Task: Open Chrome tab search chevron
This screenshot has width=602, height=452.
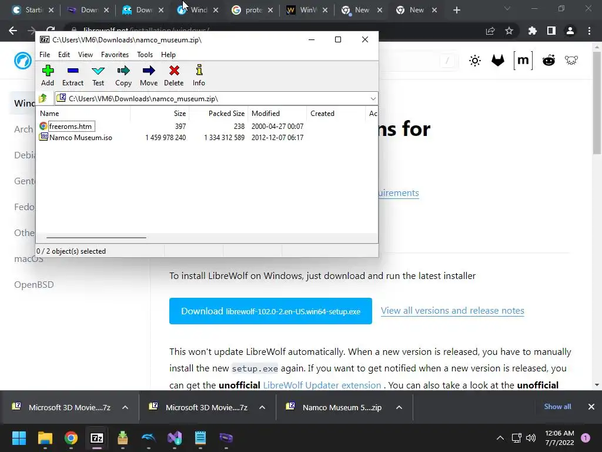Action: click(507, 8)
